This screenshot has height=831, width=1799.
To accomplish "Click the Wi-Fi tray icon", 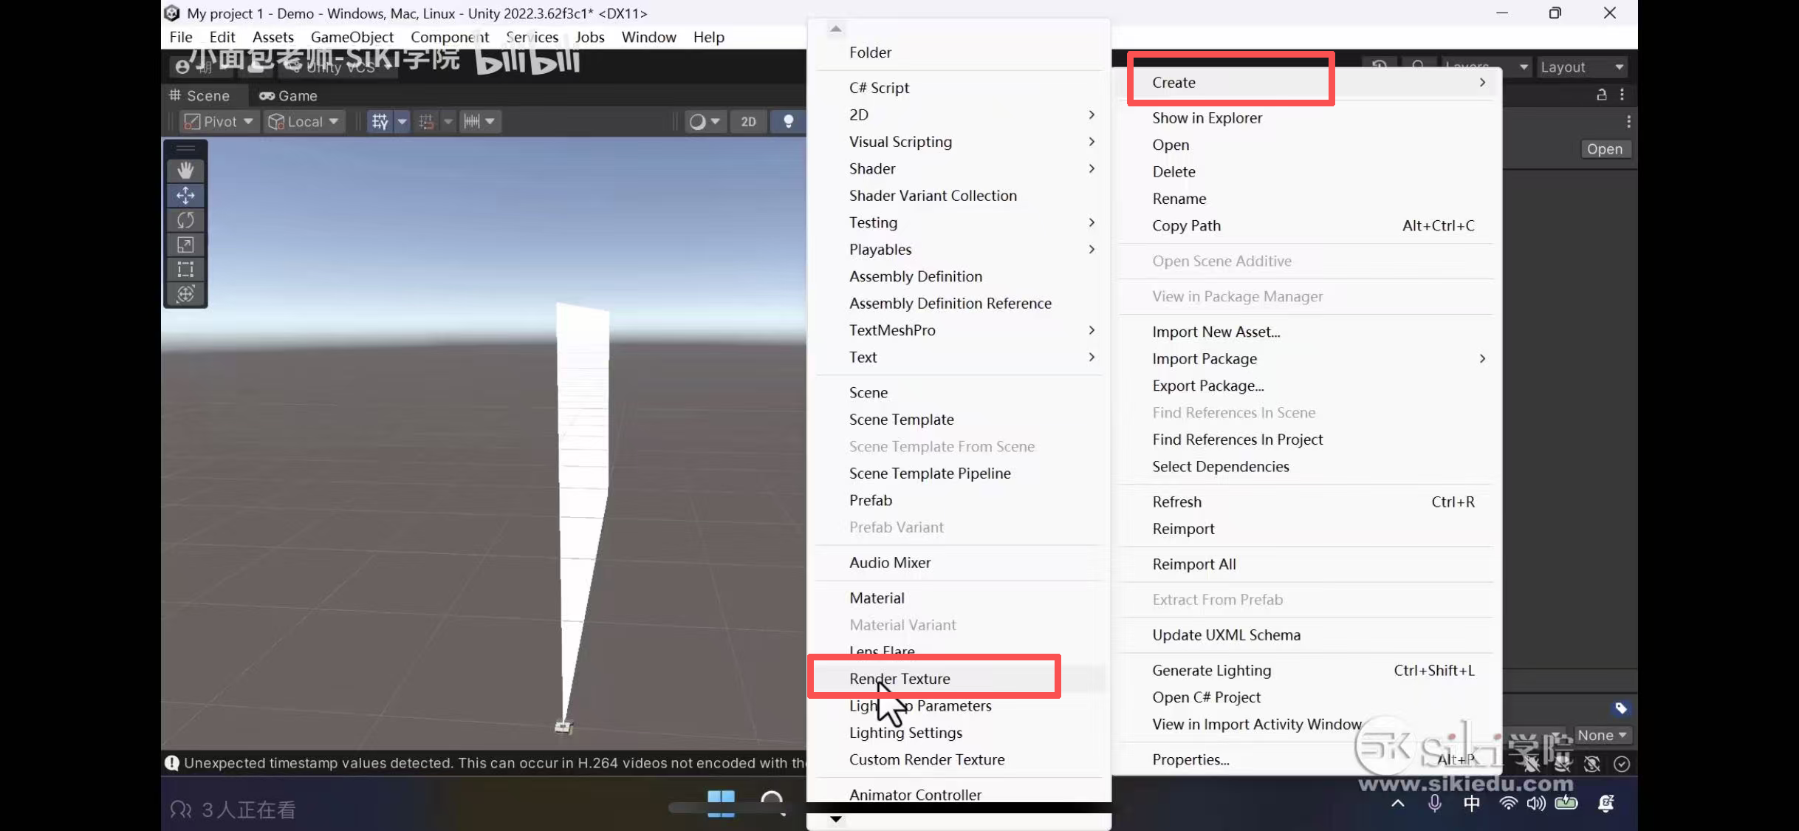I will [x=1508, y=803].
